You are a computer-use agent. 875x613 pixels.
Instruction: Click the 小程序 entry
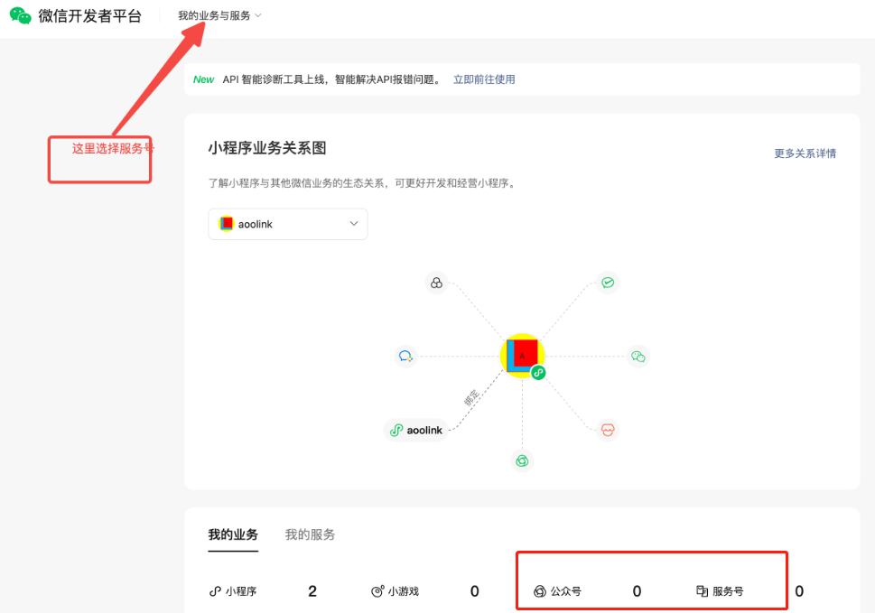click(233, 591)
